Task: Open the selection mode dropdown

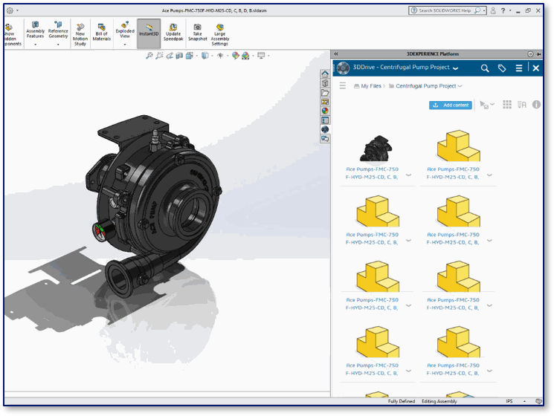Action: click(x=487, y=105)
